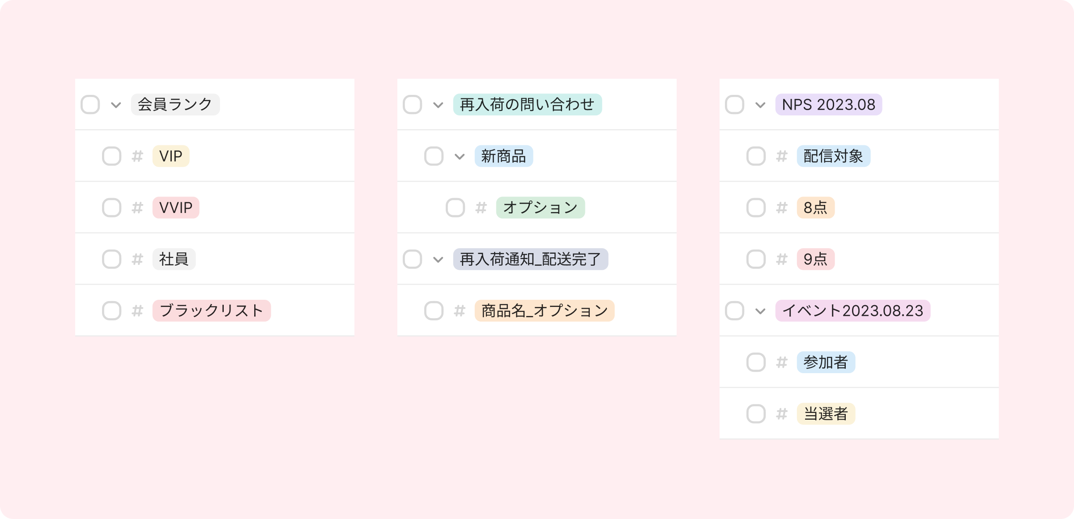Click the hash icon next to オプション
1074x519 pixels.
tap(481, 208)
